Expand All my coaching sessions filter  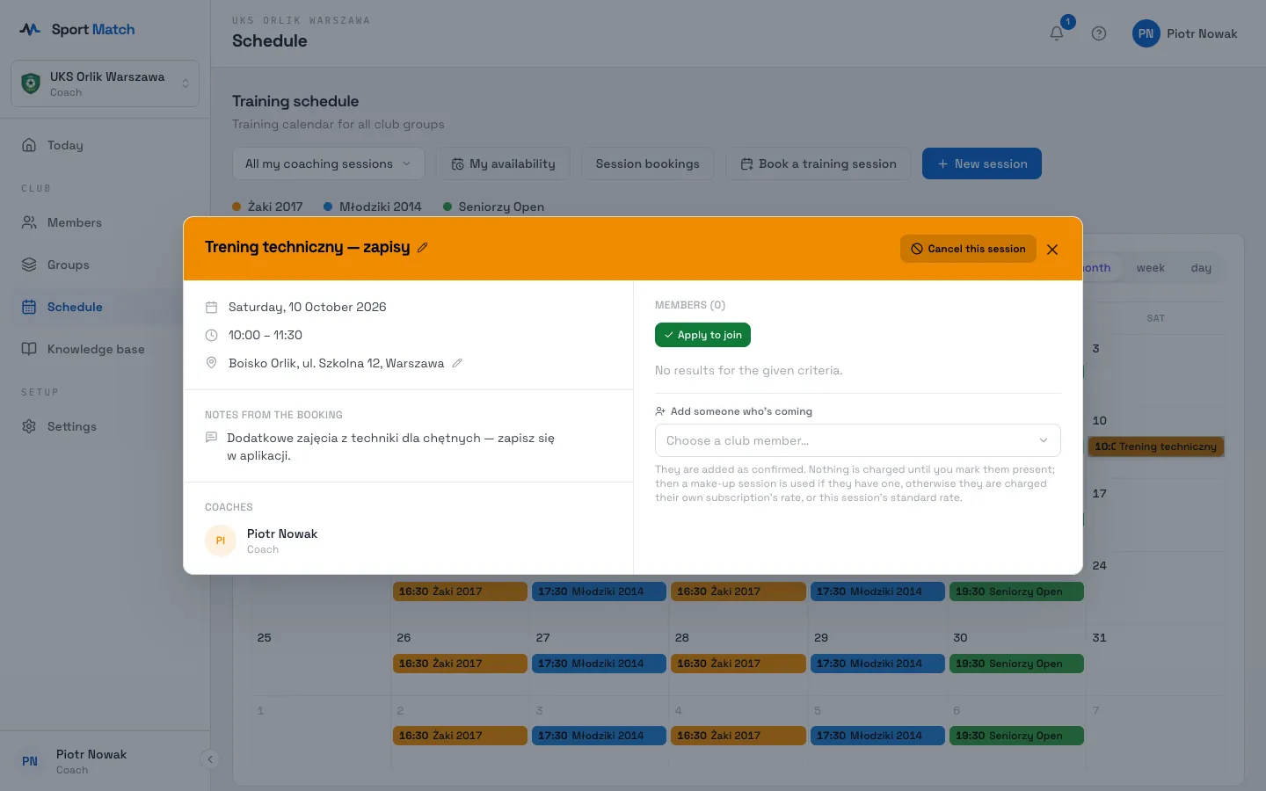pos(329,163)
